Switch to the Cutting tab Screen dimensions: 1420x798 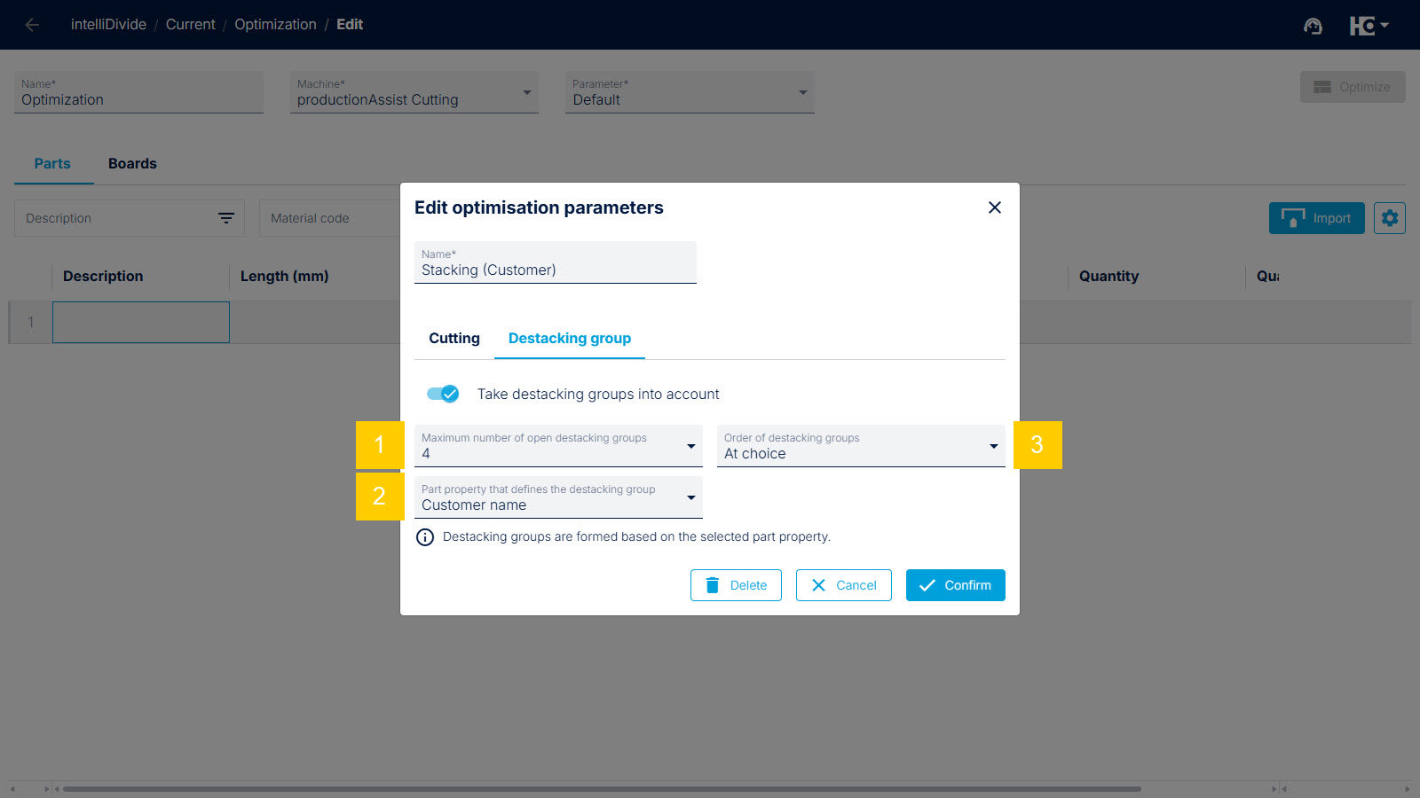click(x=454, y=339)
